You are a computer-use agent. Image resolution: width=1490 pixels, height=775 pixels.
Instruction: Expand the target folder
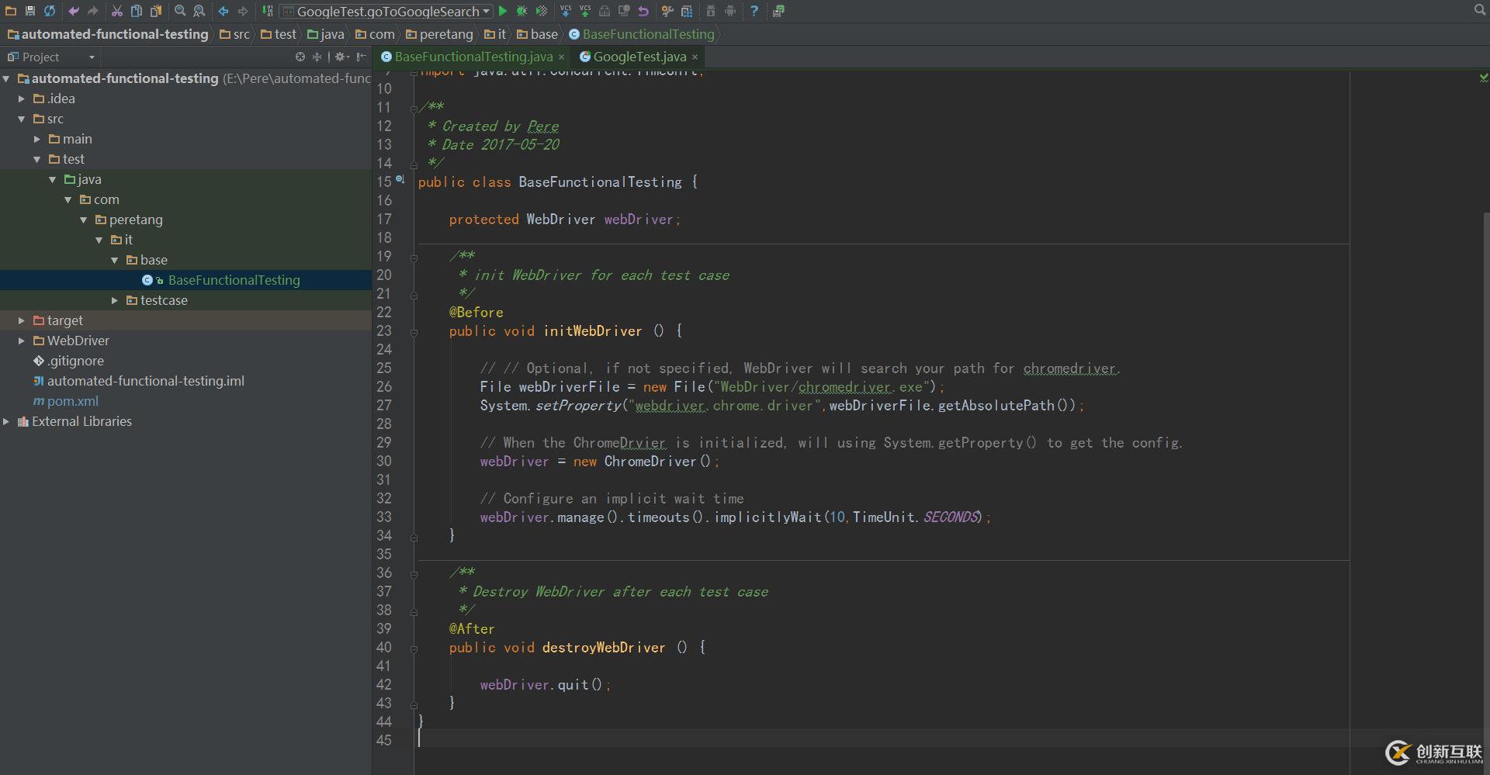(x=22, y=320)
